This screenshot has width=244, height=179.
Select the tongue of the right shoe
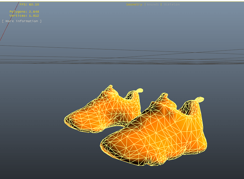coord(163,97)
